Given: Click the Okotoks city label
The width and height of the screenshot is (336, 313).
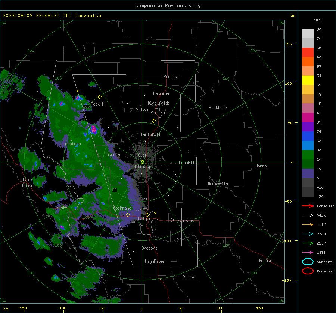Looking at the screenshot, I should tap(149, 248).
